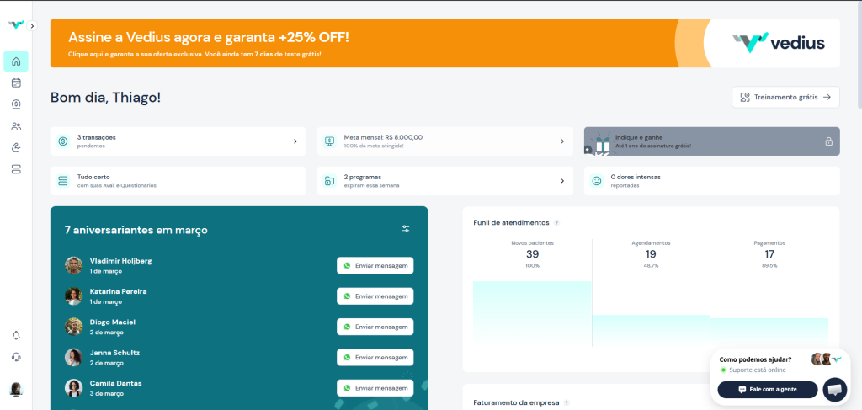Click chevron arrow on Meta mensal card
This screenshot has height=410, width=862.
pyautogui.click(x=562, y=141)
